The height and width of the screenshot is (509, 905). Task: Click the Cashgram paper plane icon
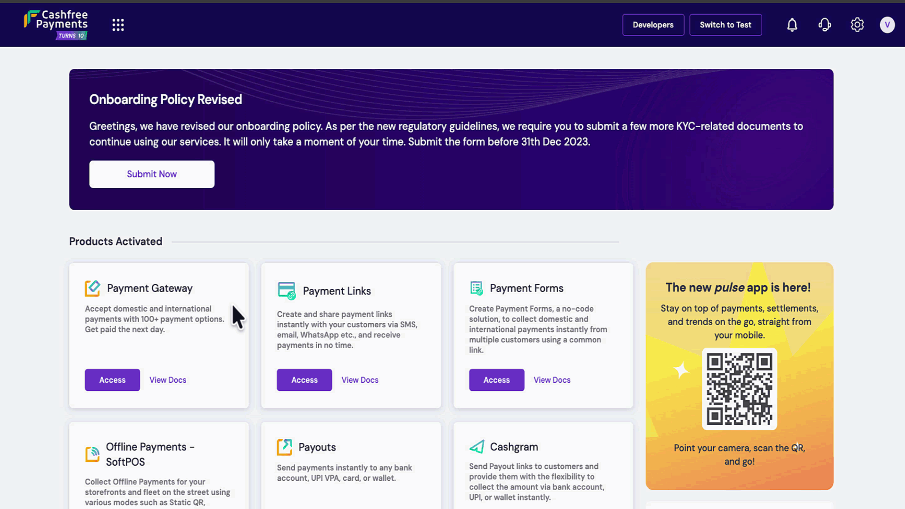pyautogui.click(x=477, y=447)
